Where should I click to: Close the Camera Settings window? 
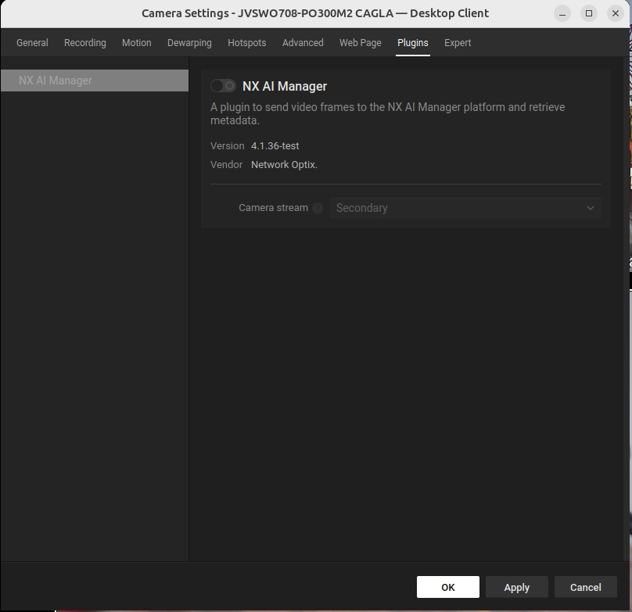[x=616, y=13]
